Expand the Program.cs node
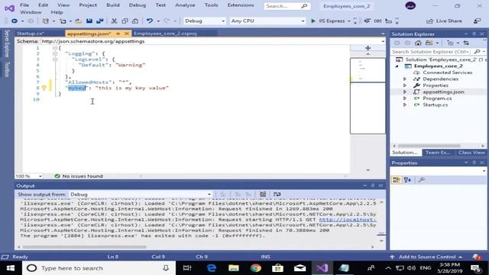The width and height of the screenshot is (489, 275). point(405,99)
